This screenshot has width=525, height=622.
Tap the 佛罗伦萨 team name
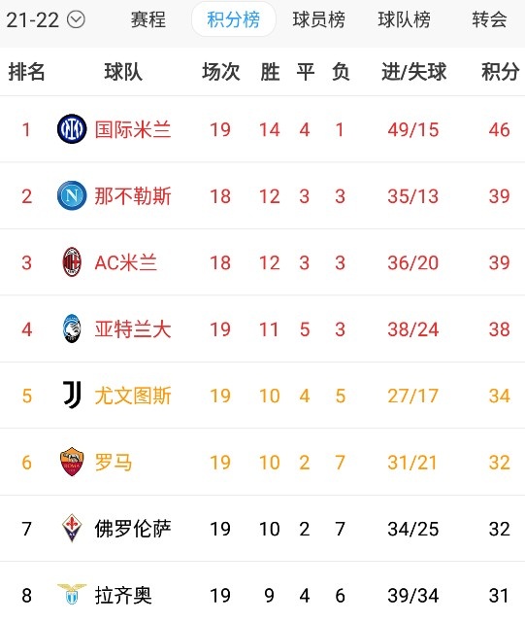pyautogui.click(x=133, y=529)
